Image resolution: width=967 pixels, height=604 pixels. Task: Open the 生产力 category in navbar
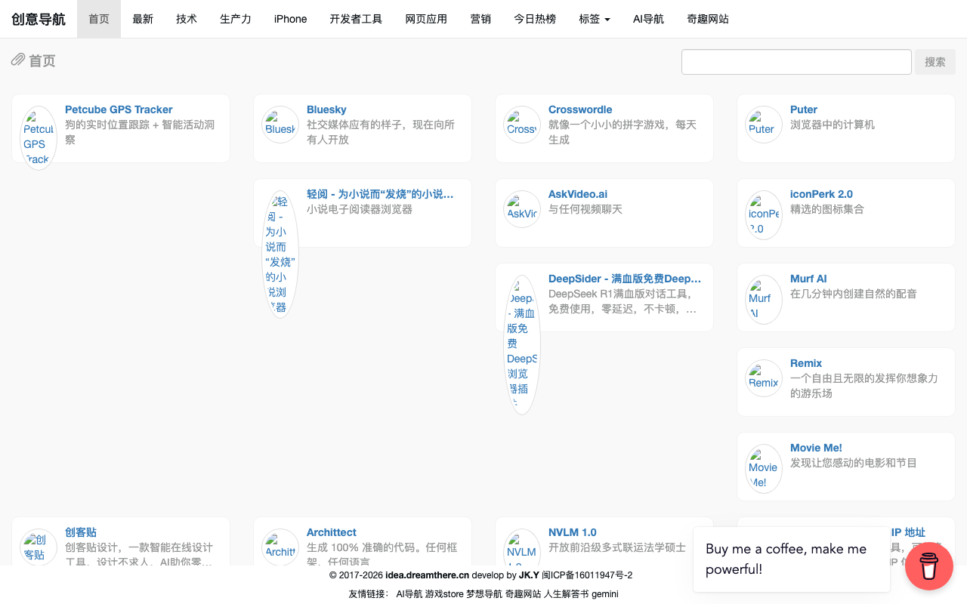pyautogui.click(x=236, y=19)
